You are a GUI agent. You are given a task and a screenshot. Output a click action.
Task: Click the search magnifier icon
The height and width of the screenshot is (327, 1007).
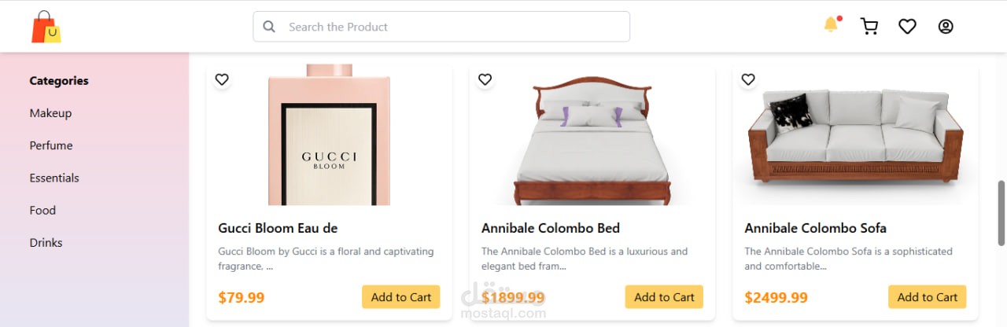click(269, 27)
